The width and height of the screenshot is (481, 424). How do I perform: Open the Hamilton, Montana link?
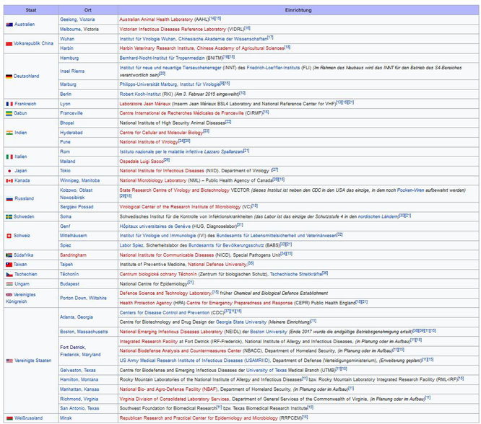click(x=79, y=380)
